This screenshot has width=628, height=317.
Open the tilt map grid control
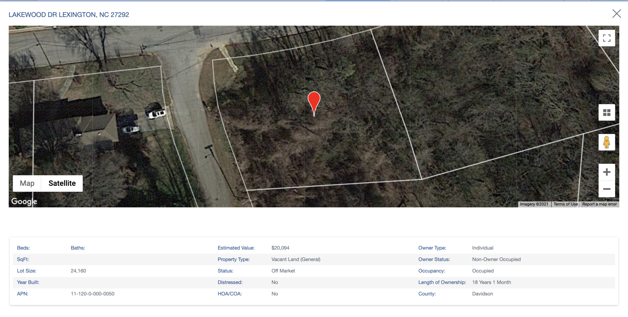click(607, 113)
